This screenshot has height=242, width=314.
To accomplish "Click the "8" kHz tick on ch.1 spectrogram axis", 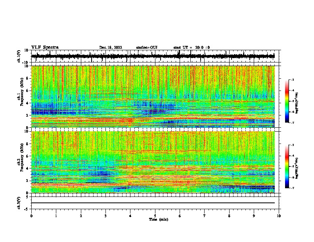I will click(27, 78).
